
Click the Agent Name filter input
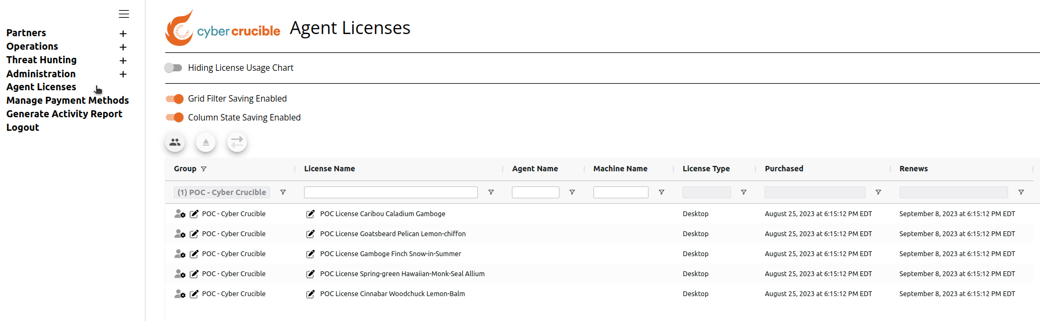coord(536,192)
